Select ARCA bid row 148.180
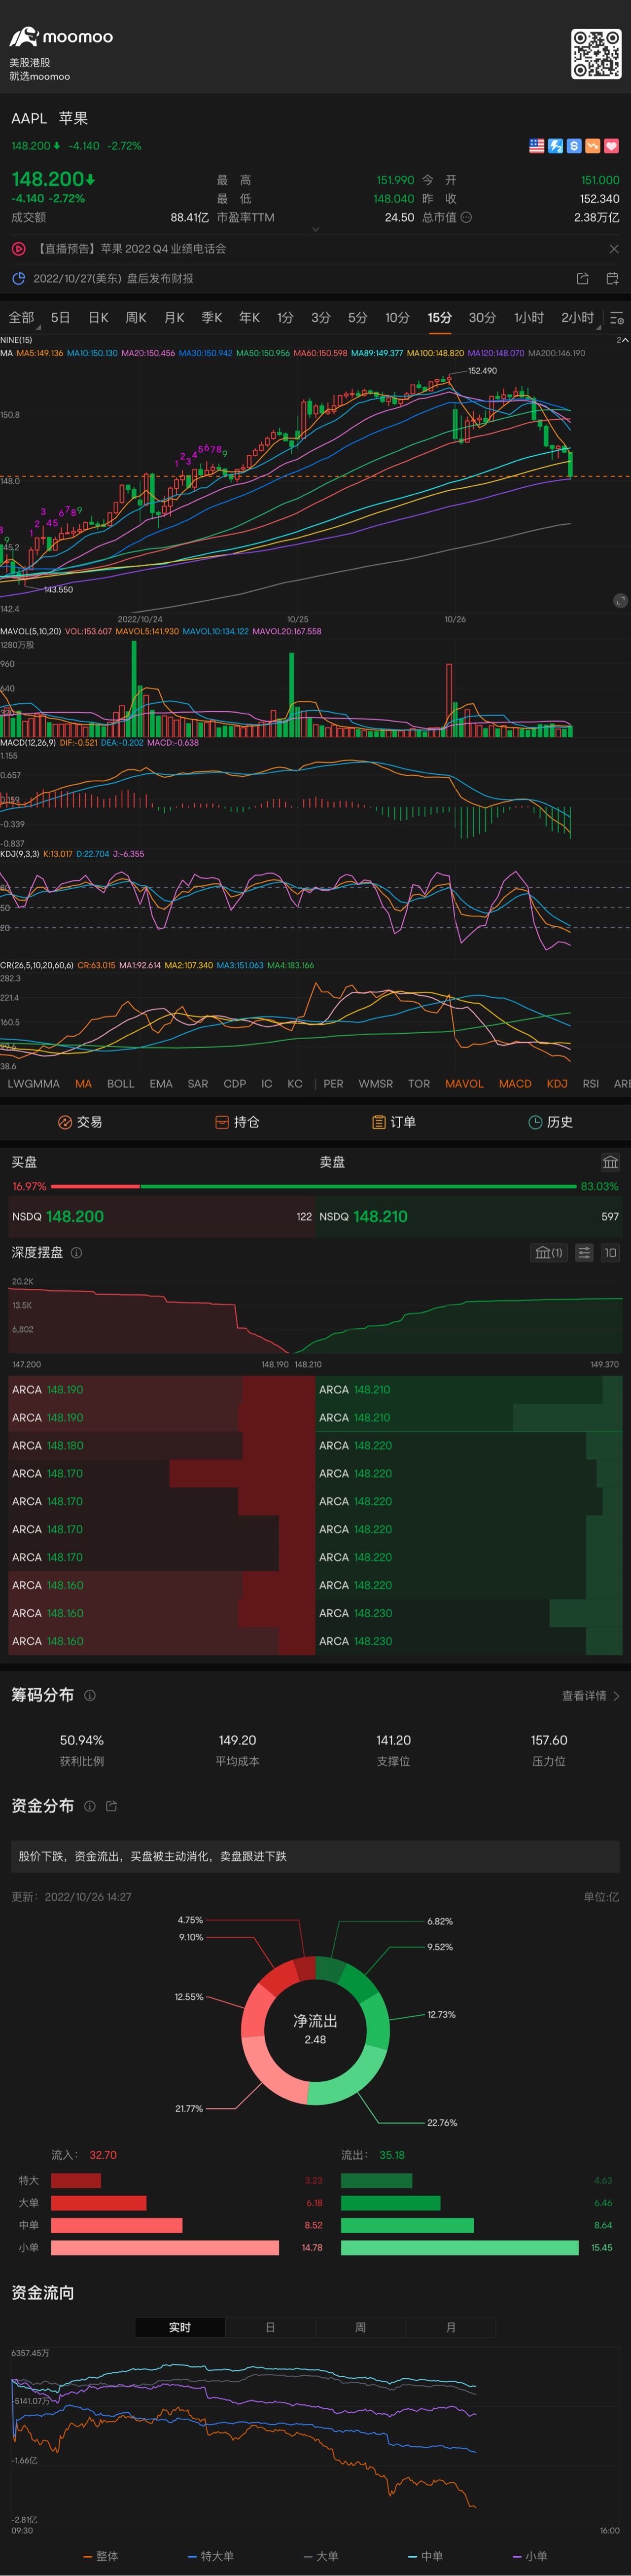The image size is (631, 2576). click(x=161, y=1446)
